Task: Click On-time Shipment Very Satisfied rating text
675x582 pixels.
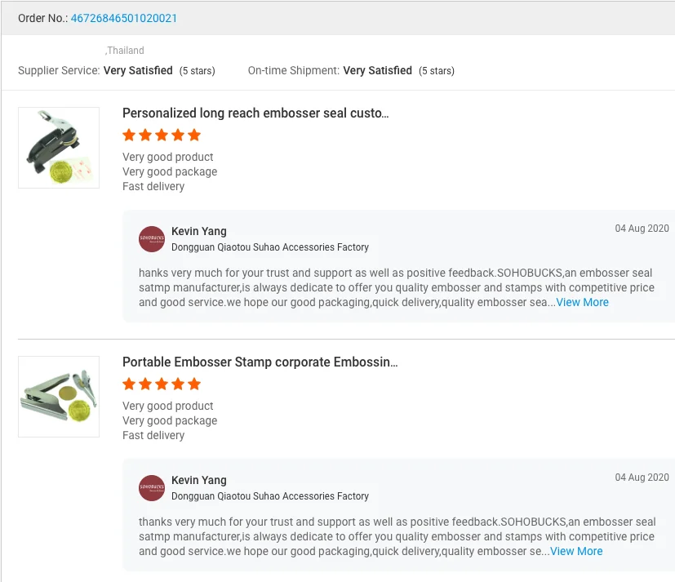Action: (x=377, y=71)
